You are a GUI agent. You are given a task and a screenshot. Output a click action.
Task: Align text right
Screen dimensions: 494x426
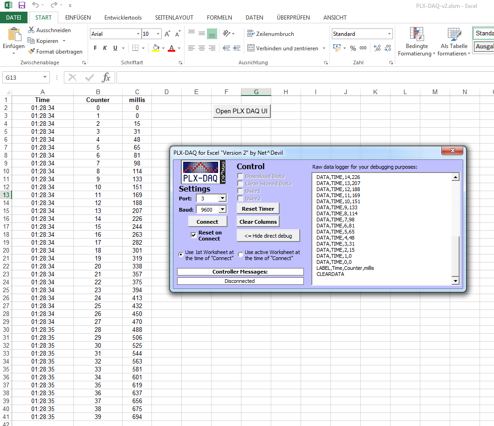coord(212,48)
